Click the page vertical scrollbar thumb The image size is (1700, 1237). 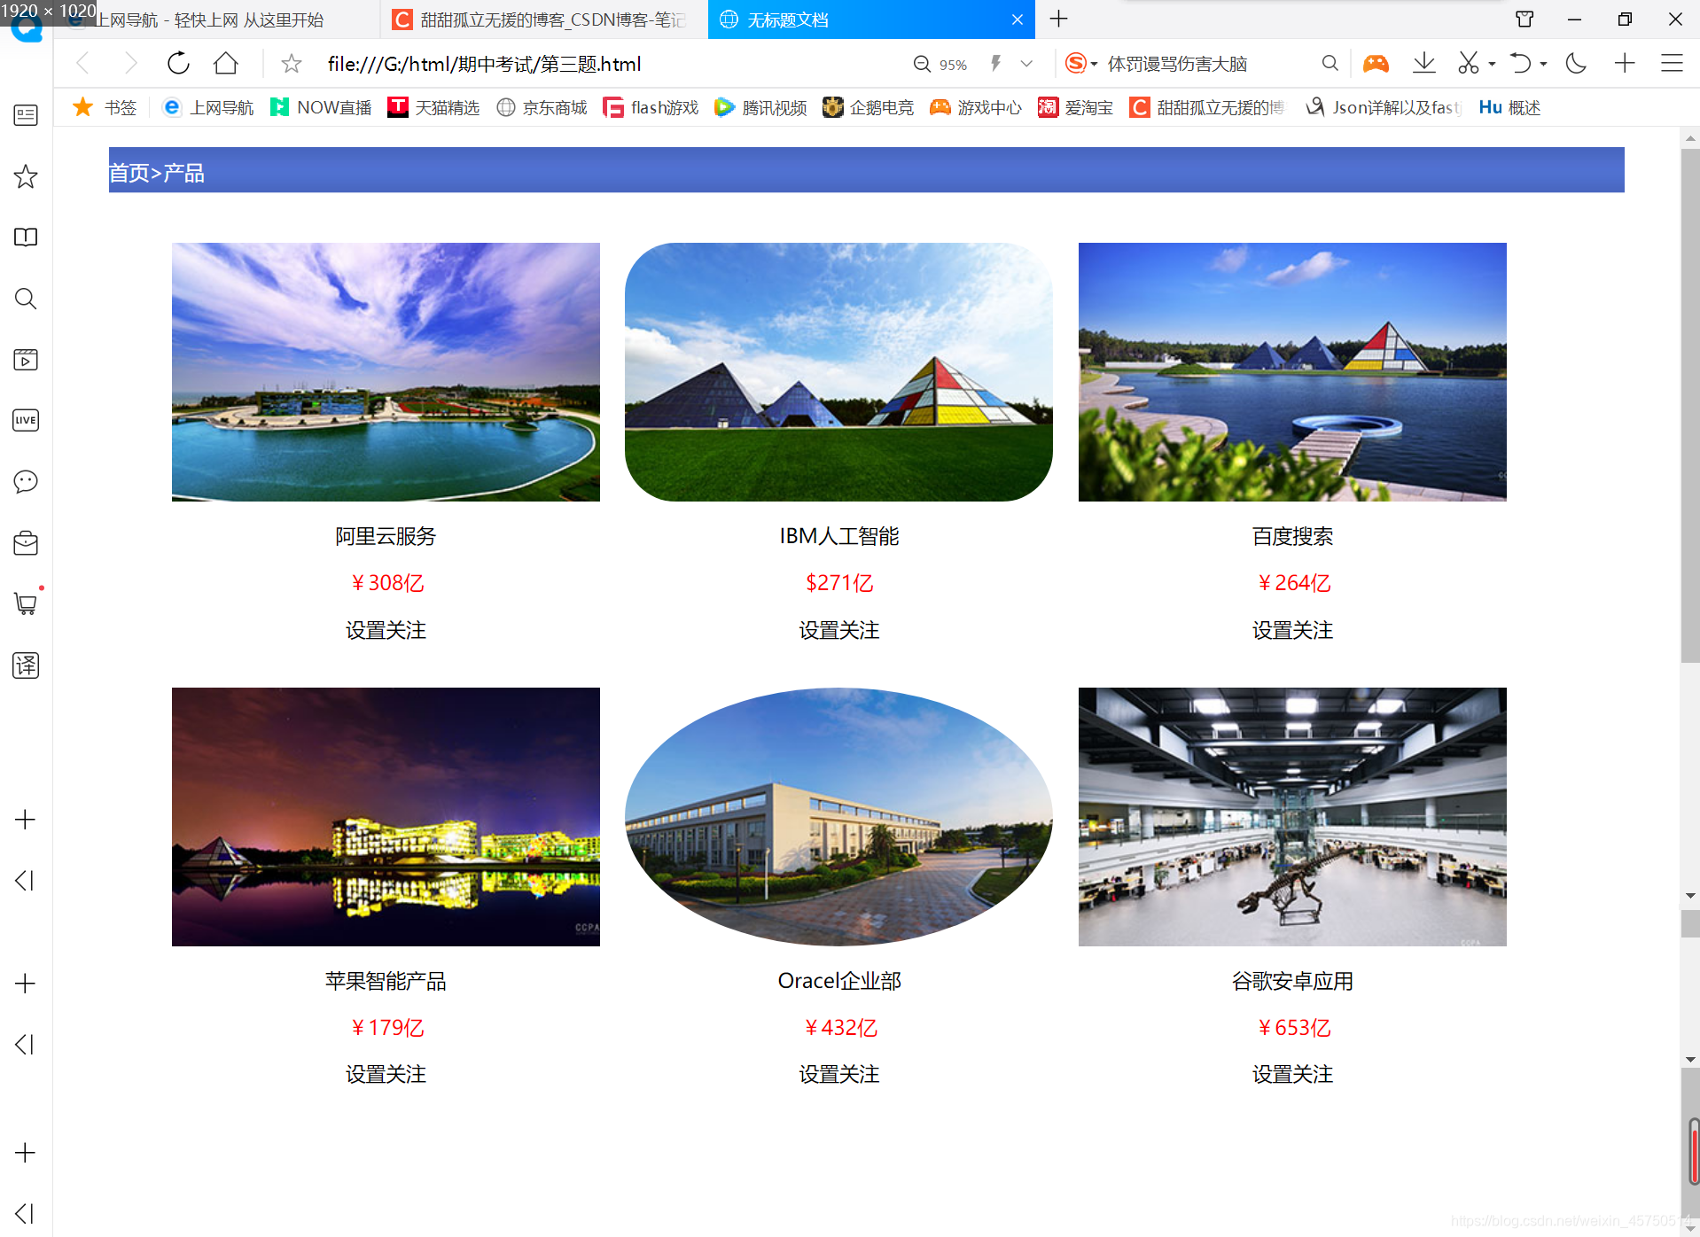coord(1690,406)
